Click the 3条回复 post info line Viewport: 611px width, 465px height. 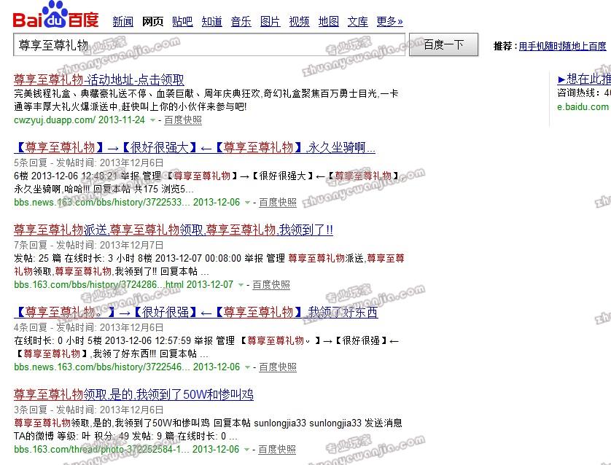point(88,410)
